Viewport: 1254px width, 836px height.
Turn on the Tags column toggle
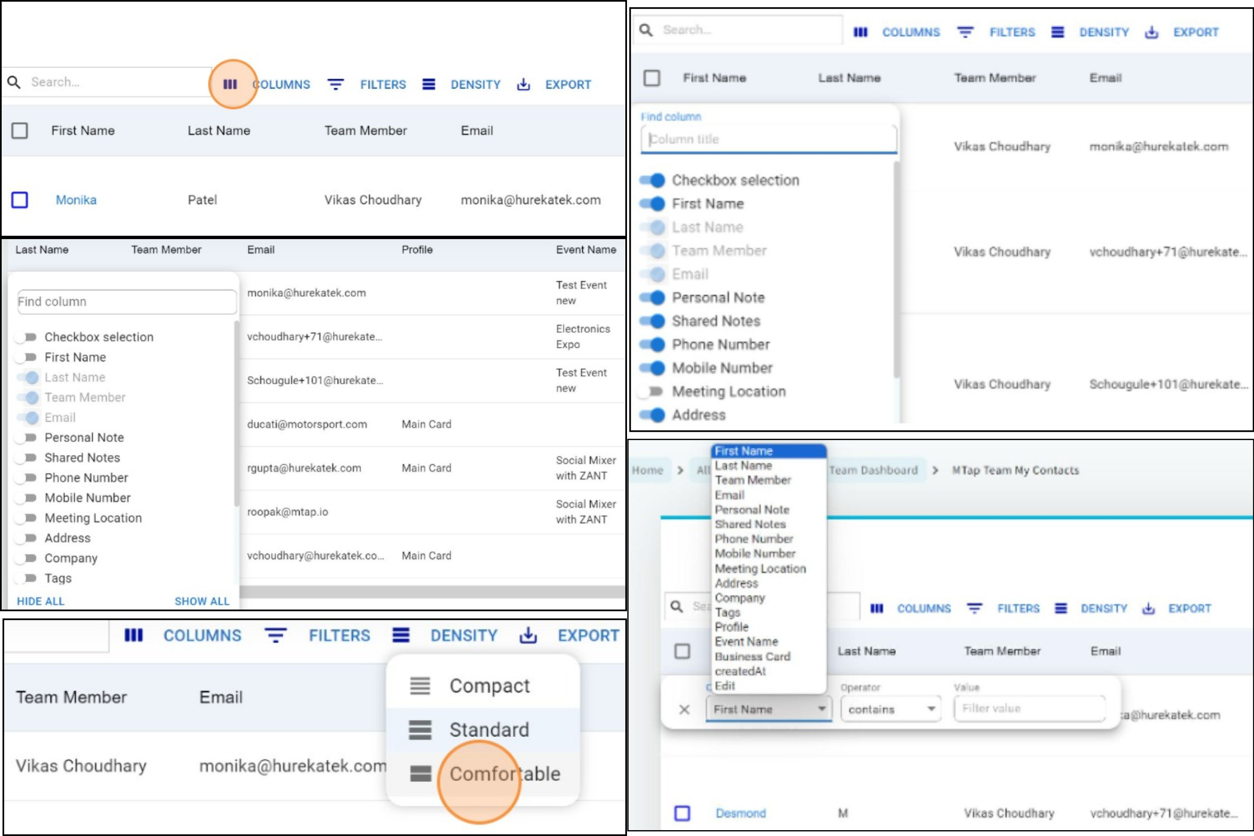point(26,578)
